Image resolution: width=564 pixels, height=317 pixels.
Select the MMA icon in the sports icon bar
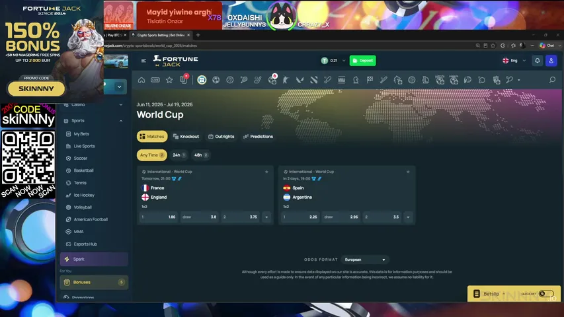pos(341,80)
